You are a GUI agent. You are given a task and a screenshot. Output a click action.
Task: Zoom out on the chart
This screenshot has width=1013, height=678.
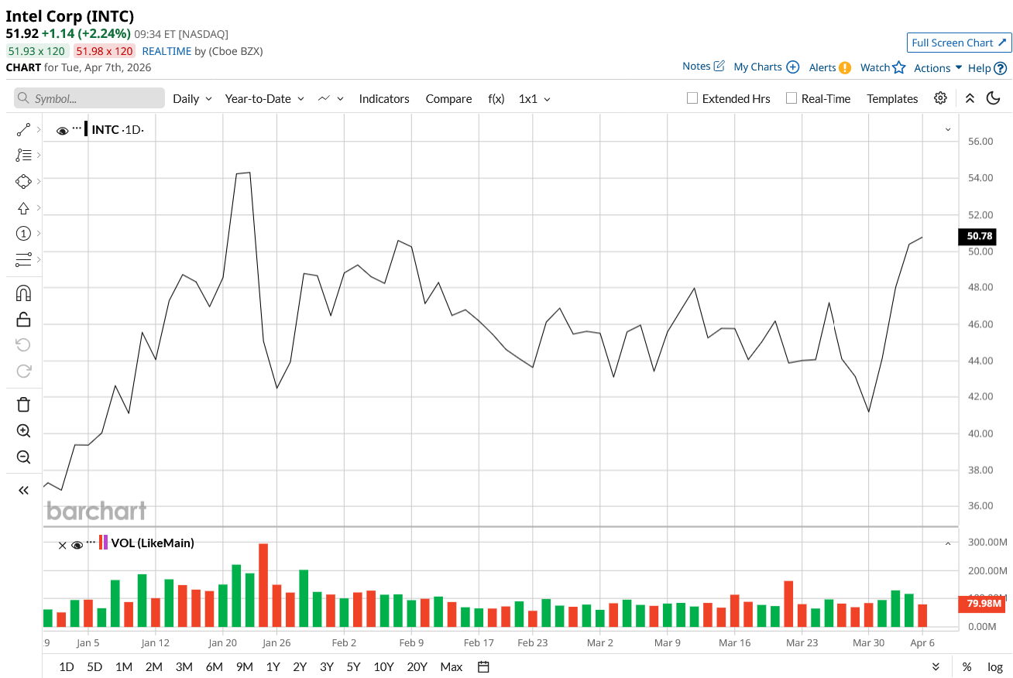coord(23,457)
